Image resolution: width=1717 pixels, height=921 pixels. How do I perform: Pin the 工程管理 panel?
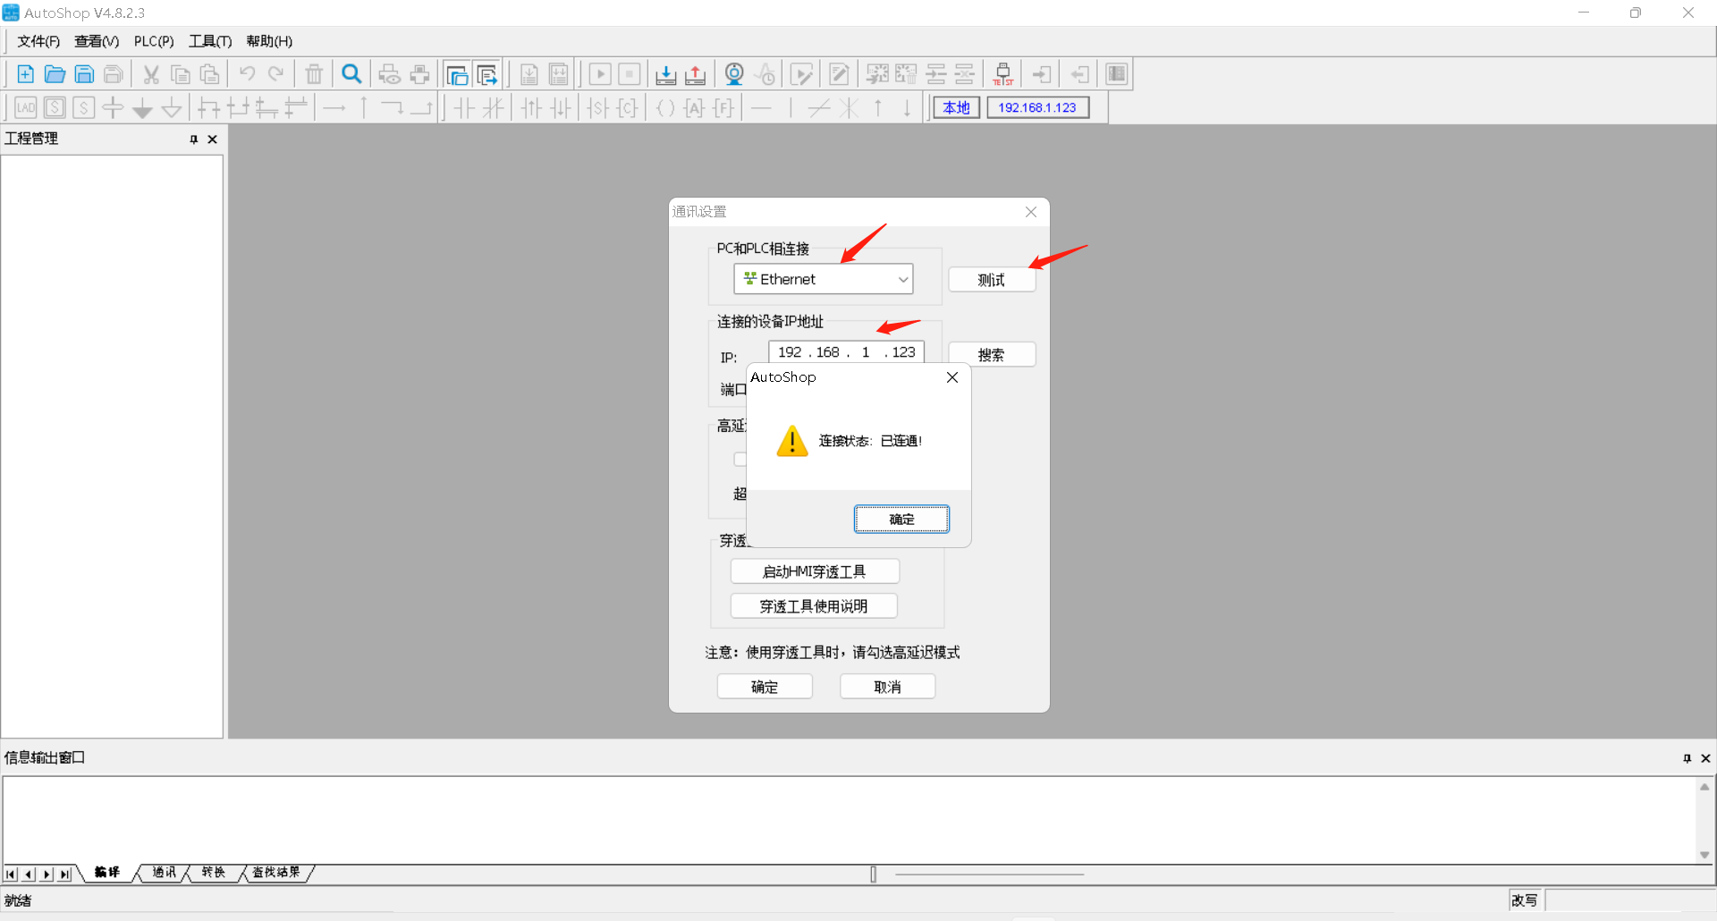tap(194, 139)
